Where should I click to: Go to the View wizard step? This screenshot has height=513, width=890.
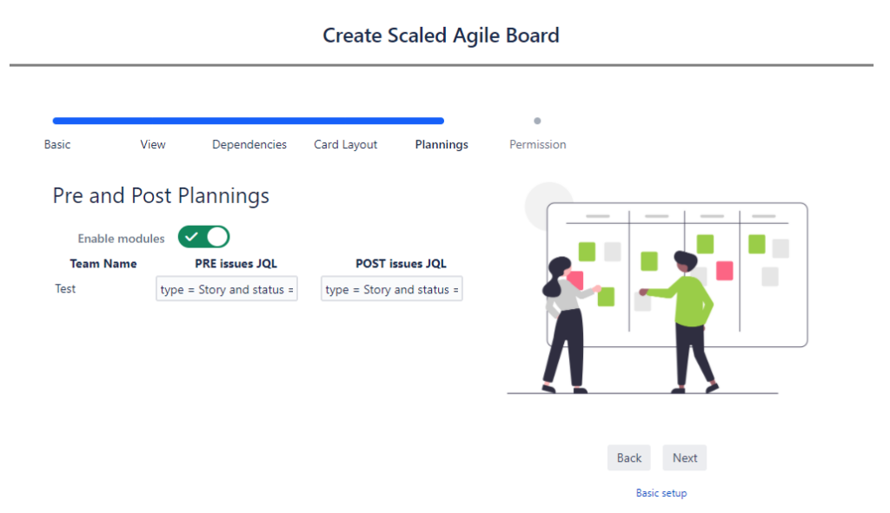point(153,145)
